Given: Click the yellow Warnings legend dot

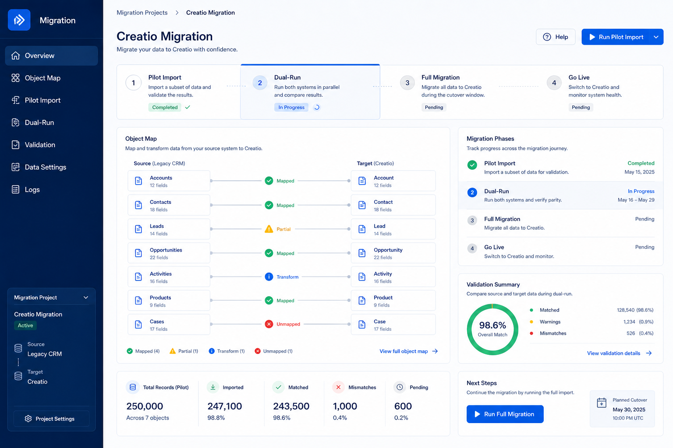Looking at the screenshot, I should pyautogui.click(x=531, y=322).
